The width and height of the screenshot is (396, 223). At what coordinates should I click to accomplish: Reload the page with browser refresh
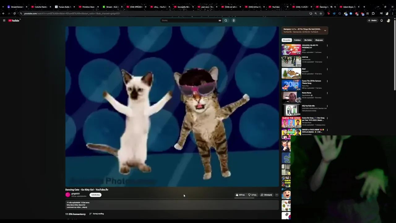tap(15, 13)
